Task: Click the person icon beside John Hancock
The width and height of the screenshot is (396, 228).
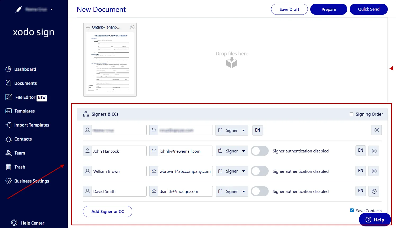Action: (87, 151)
